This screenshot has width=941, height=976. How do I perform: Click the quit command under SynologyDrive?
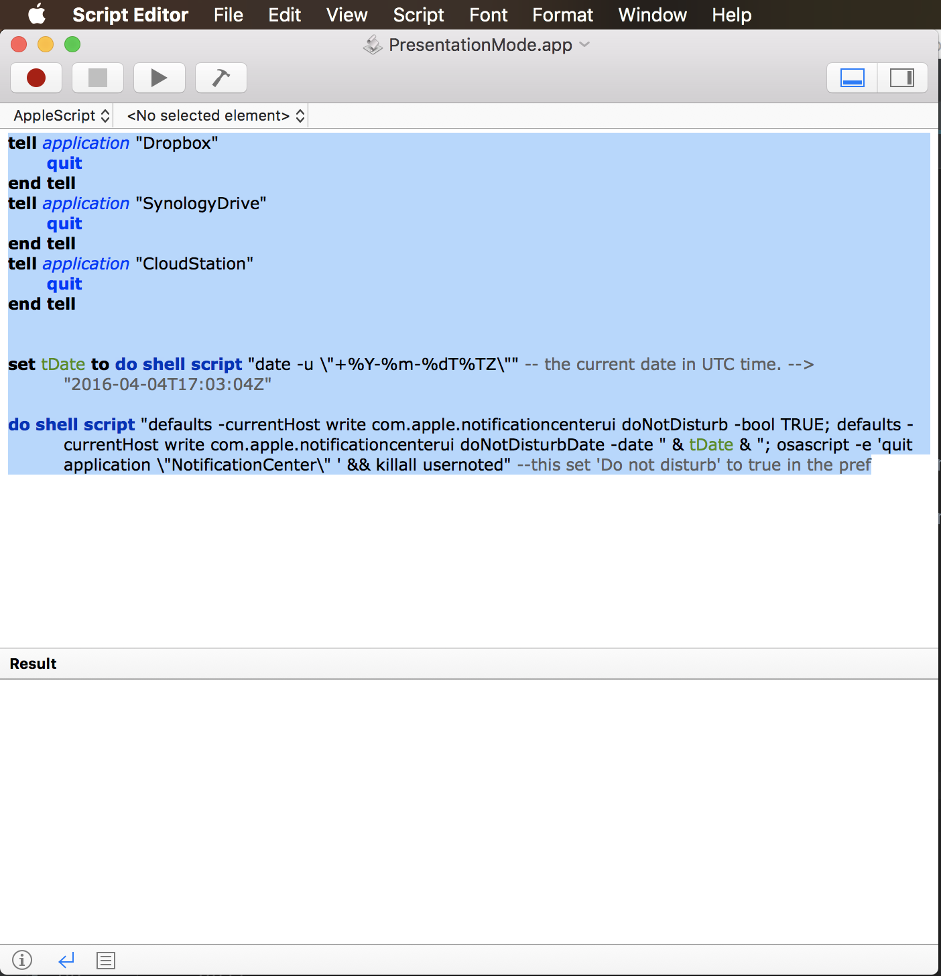tap(64, 223)
